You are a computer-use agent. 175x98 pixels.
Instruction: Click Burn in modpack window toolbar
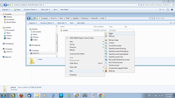pyautogui.click(x=55, y=9)
